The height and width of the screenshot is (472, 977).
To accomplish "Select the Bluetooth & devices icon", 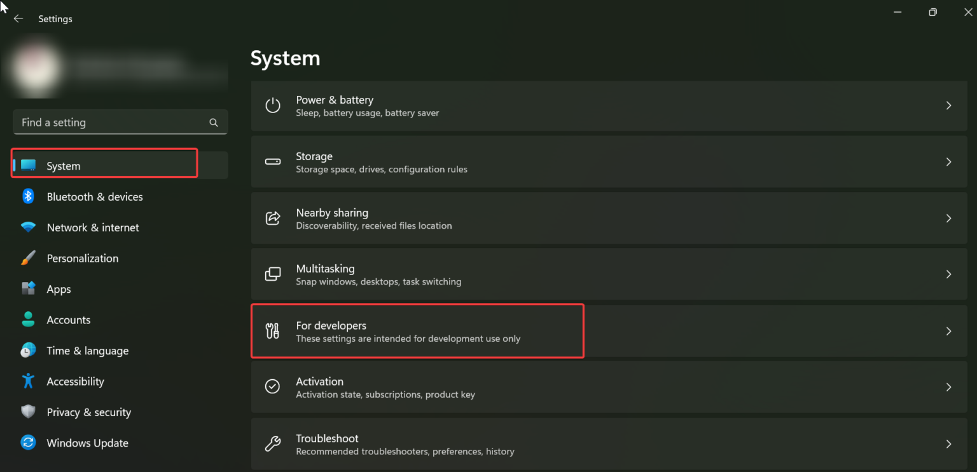I will [x=28, y=196].
